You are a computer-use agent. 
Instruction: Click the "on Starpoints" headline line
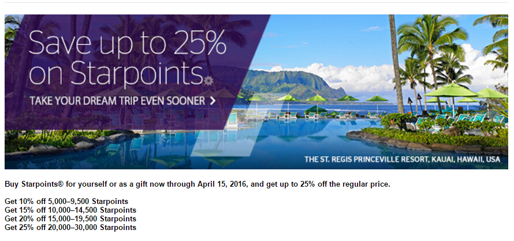click(116, 73)
